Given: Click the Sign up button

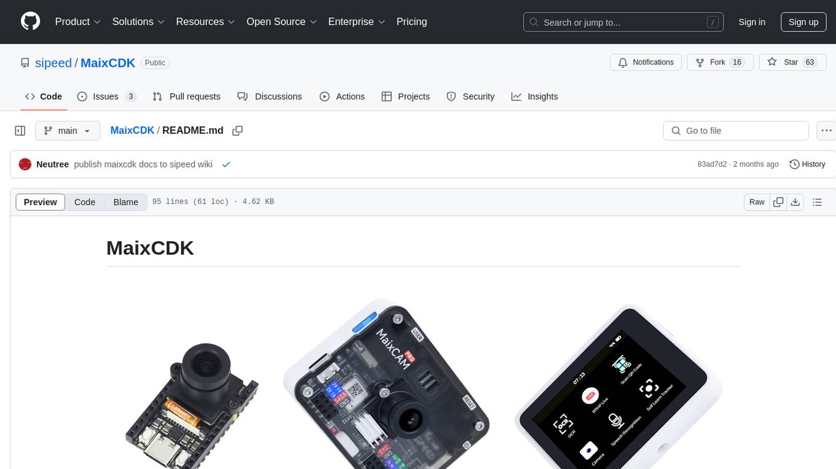Looking at the screenshot, I should point(803,22).
